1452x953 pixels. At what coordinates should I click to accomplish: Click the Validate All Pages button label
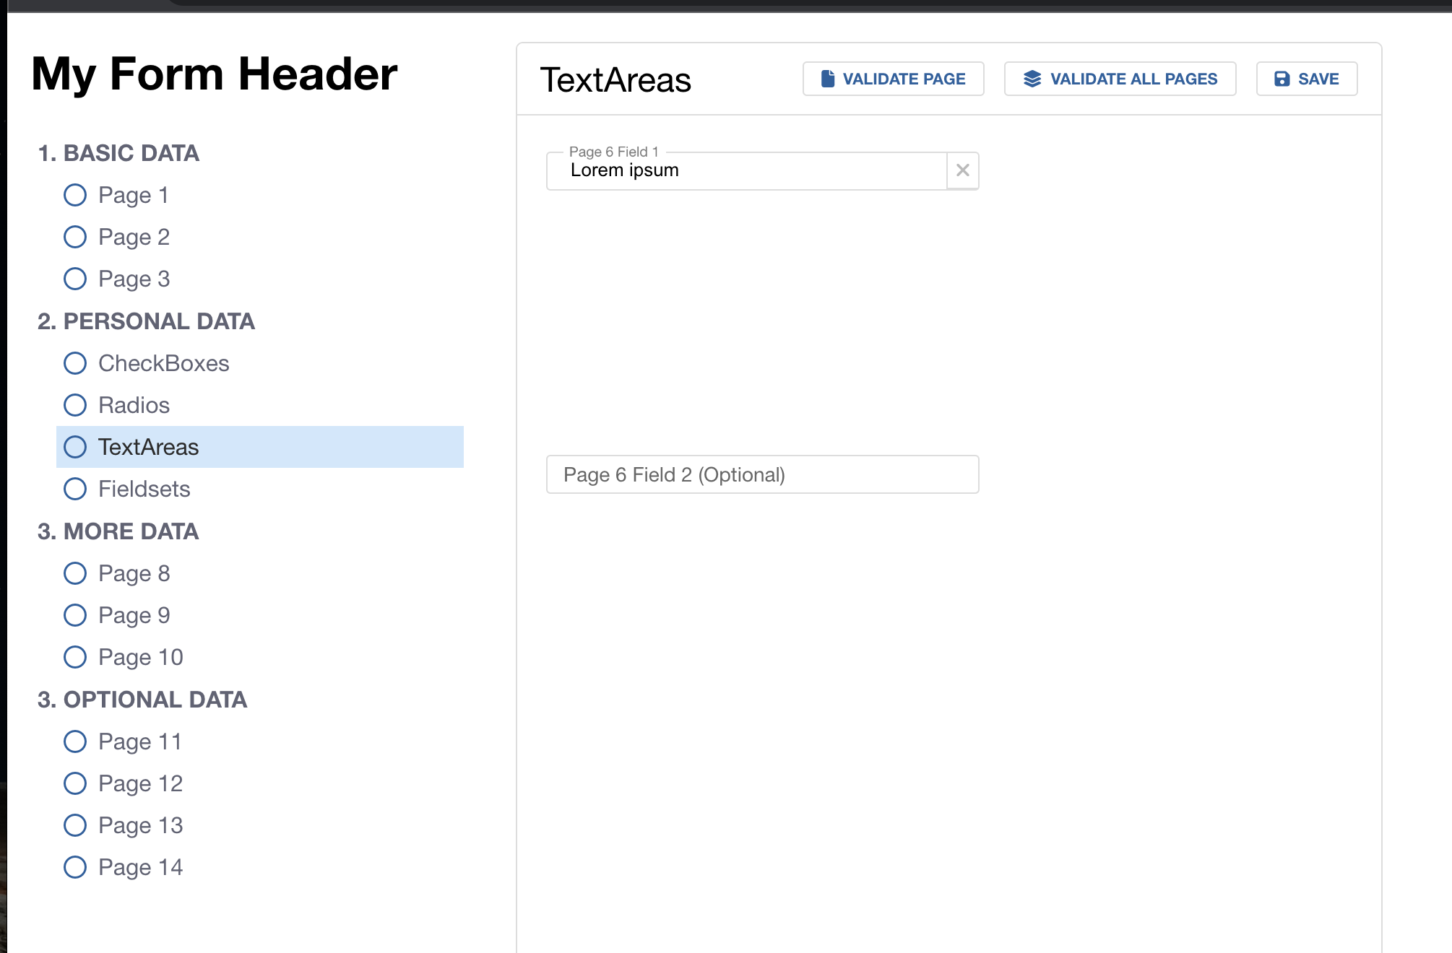1133,79
